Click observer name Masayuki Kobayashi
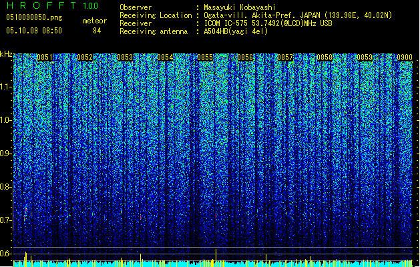Image resolution: width=420 pixels, height=267 pixels. click(240, 7)
